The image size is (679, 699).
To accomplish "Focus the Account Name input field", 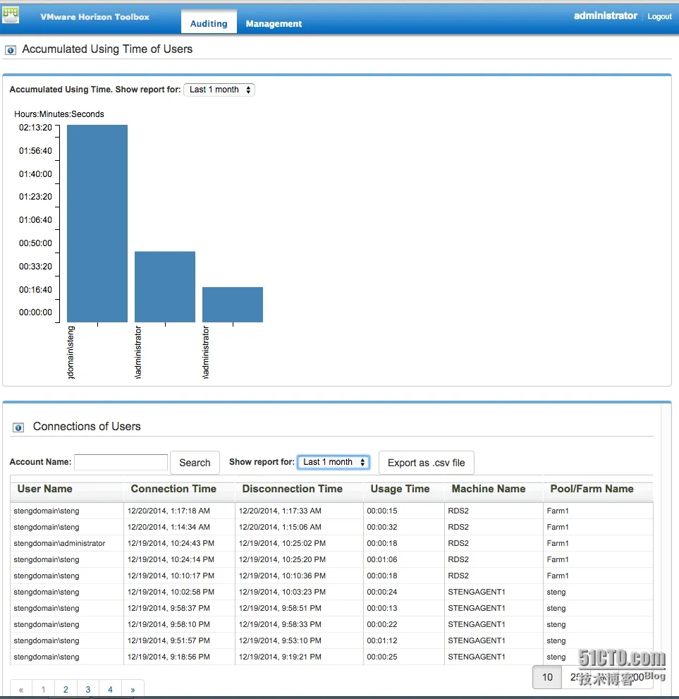I will click(121, 462).
